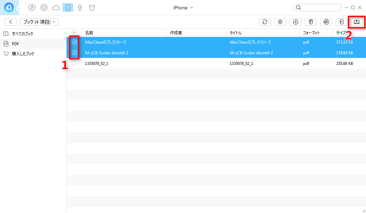Go back using the left arrow button
The width and height of the screenshot is (366, 213).
pos(11,22)
